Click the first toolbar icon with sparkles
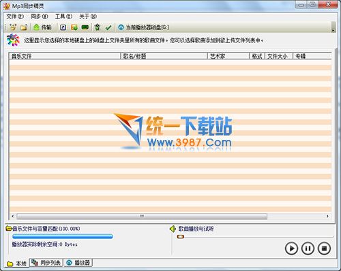 coord(13,27)
